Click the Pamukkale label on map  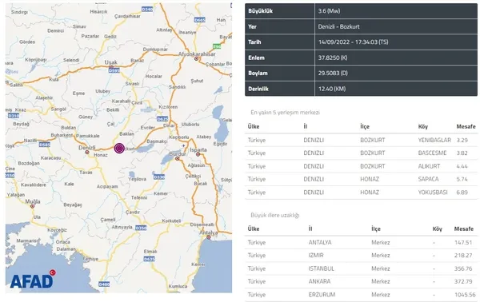point(87,136)
